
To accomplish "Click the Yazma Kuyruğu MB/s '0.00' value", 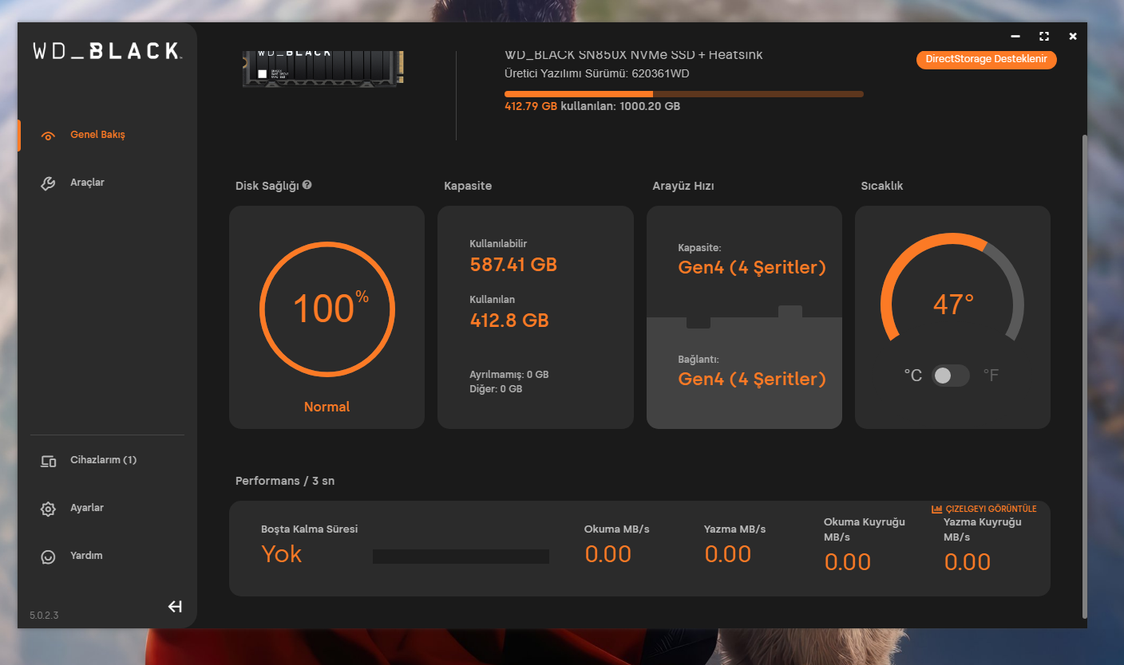I will tap(968, 562).
